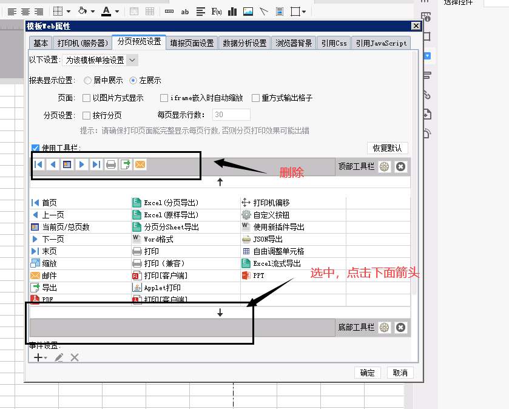
Task: Enable the 按行分页 checkbox
Action: click(87, 115)
